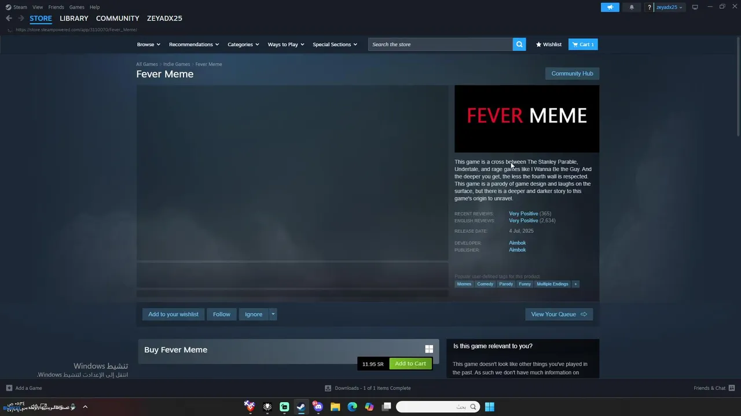Show hidden system tray icons
The width and height of the screenshot is (741, 416).
[x=85, y=407]
